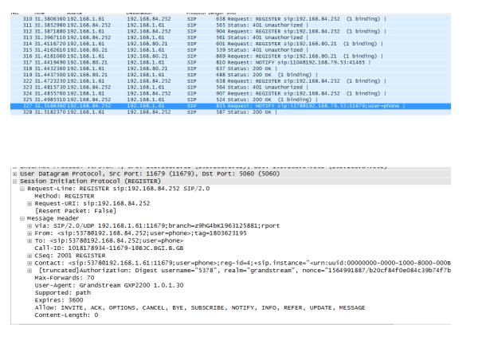Image resolution: width=494 pixels, height=340 pixels.
Task: Expand the truncated Authorization Digest node
Action: (29, 271)
